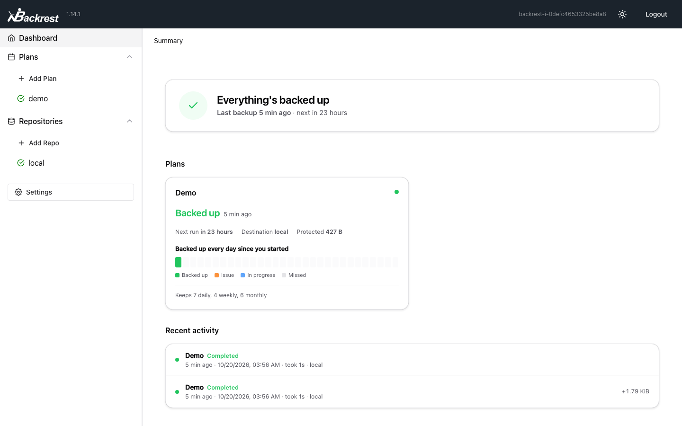Click the green check icon beside local

coord(21,163)
